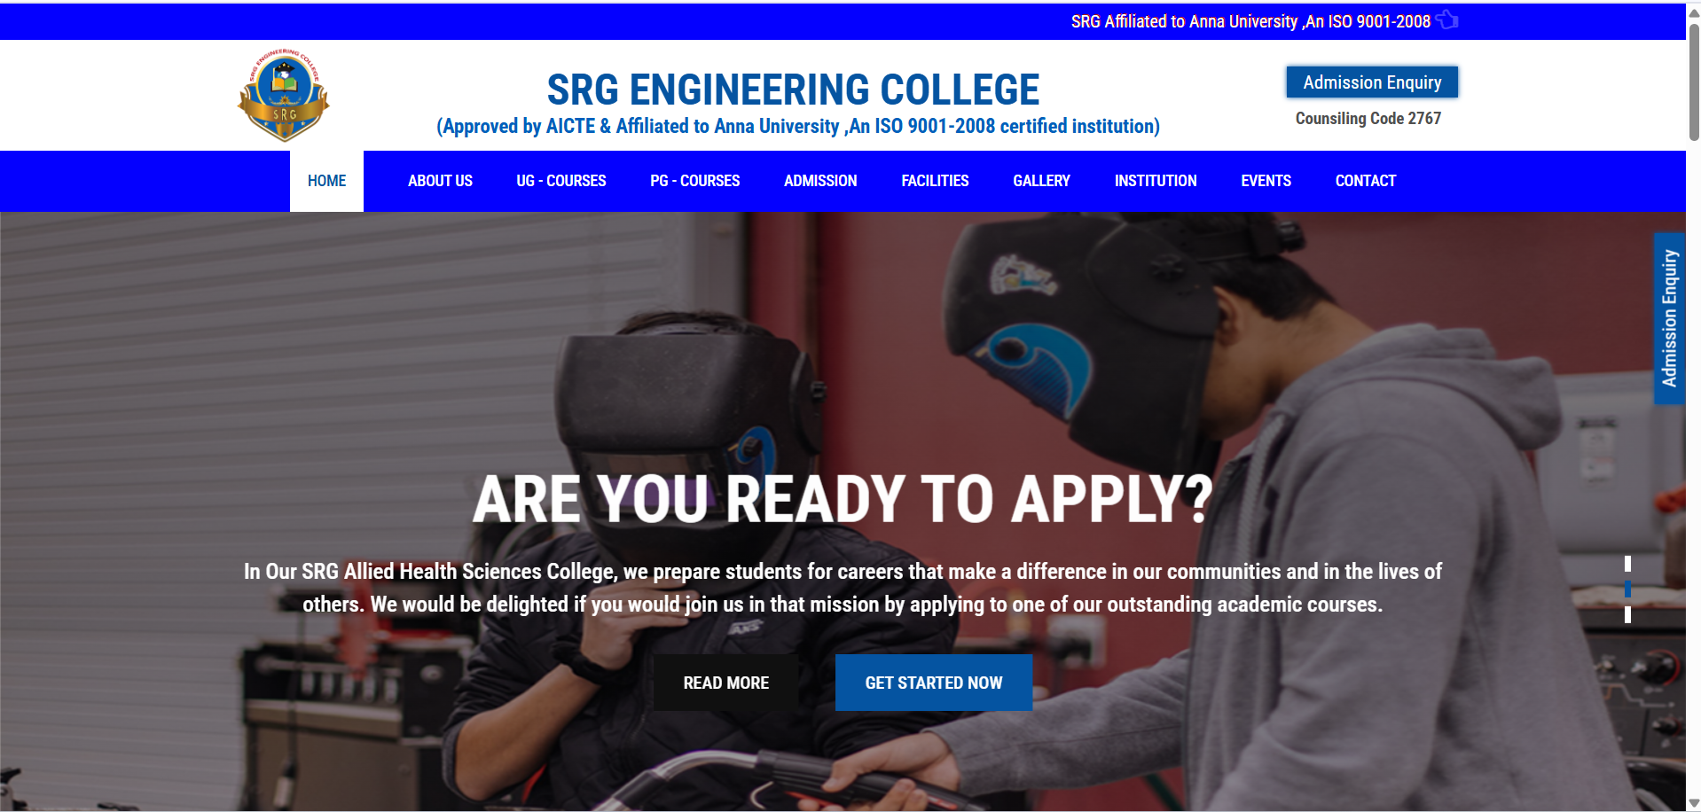Open the ABOUT US page

440,181
